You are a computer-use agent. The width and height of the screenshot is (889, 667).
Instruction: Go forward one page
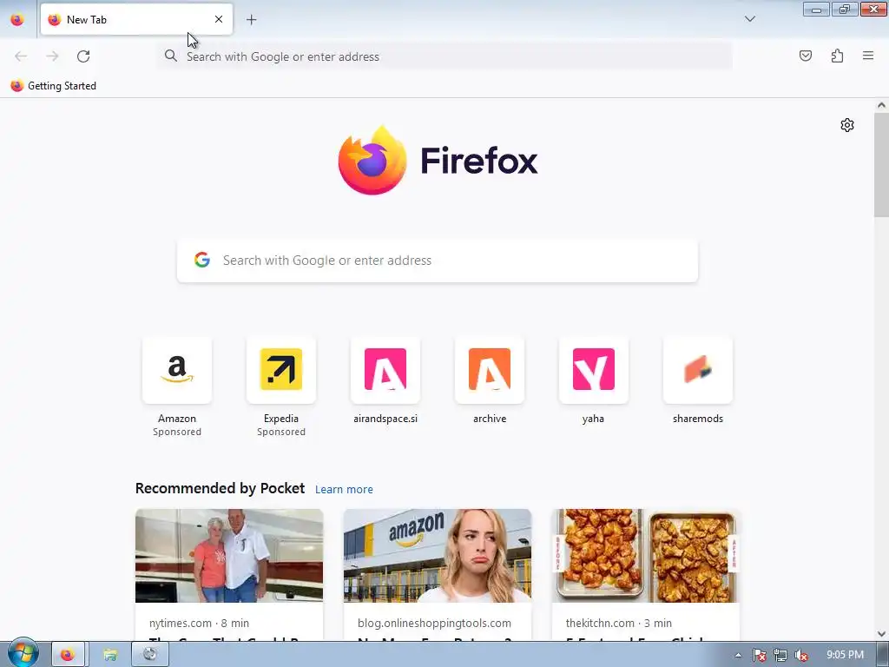(x=52, y=56)
